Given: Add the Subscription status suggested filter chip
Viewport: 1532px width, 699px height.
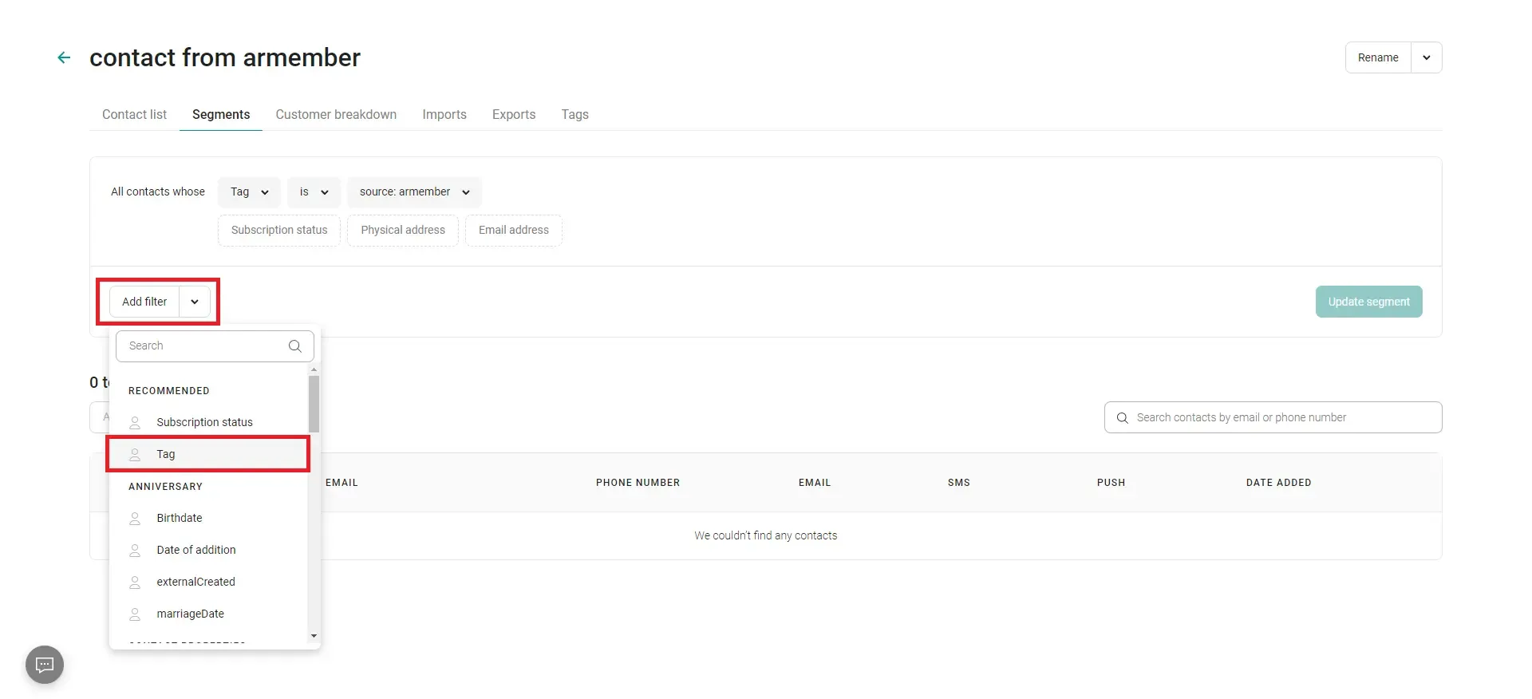Looking at the screenshot, I should click(x=279, y=231).
